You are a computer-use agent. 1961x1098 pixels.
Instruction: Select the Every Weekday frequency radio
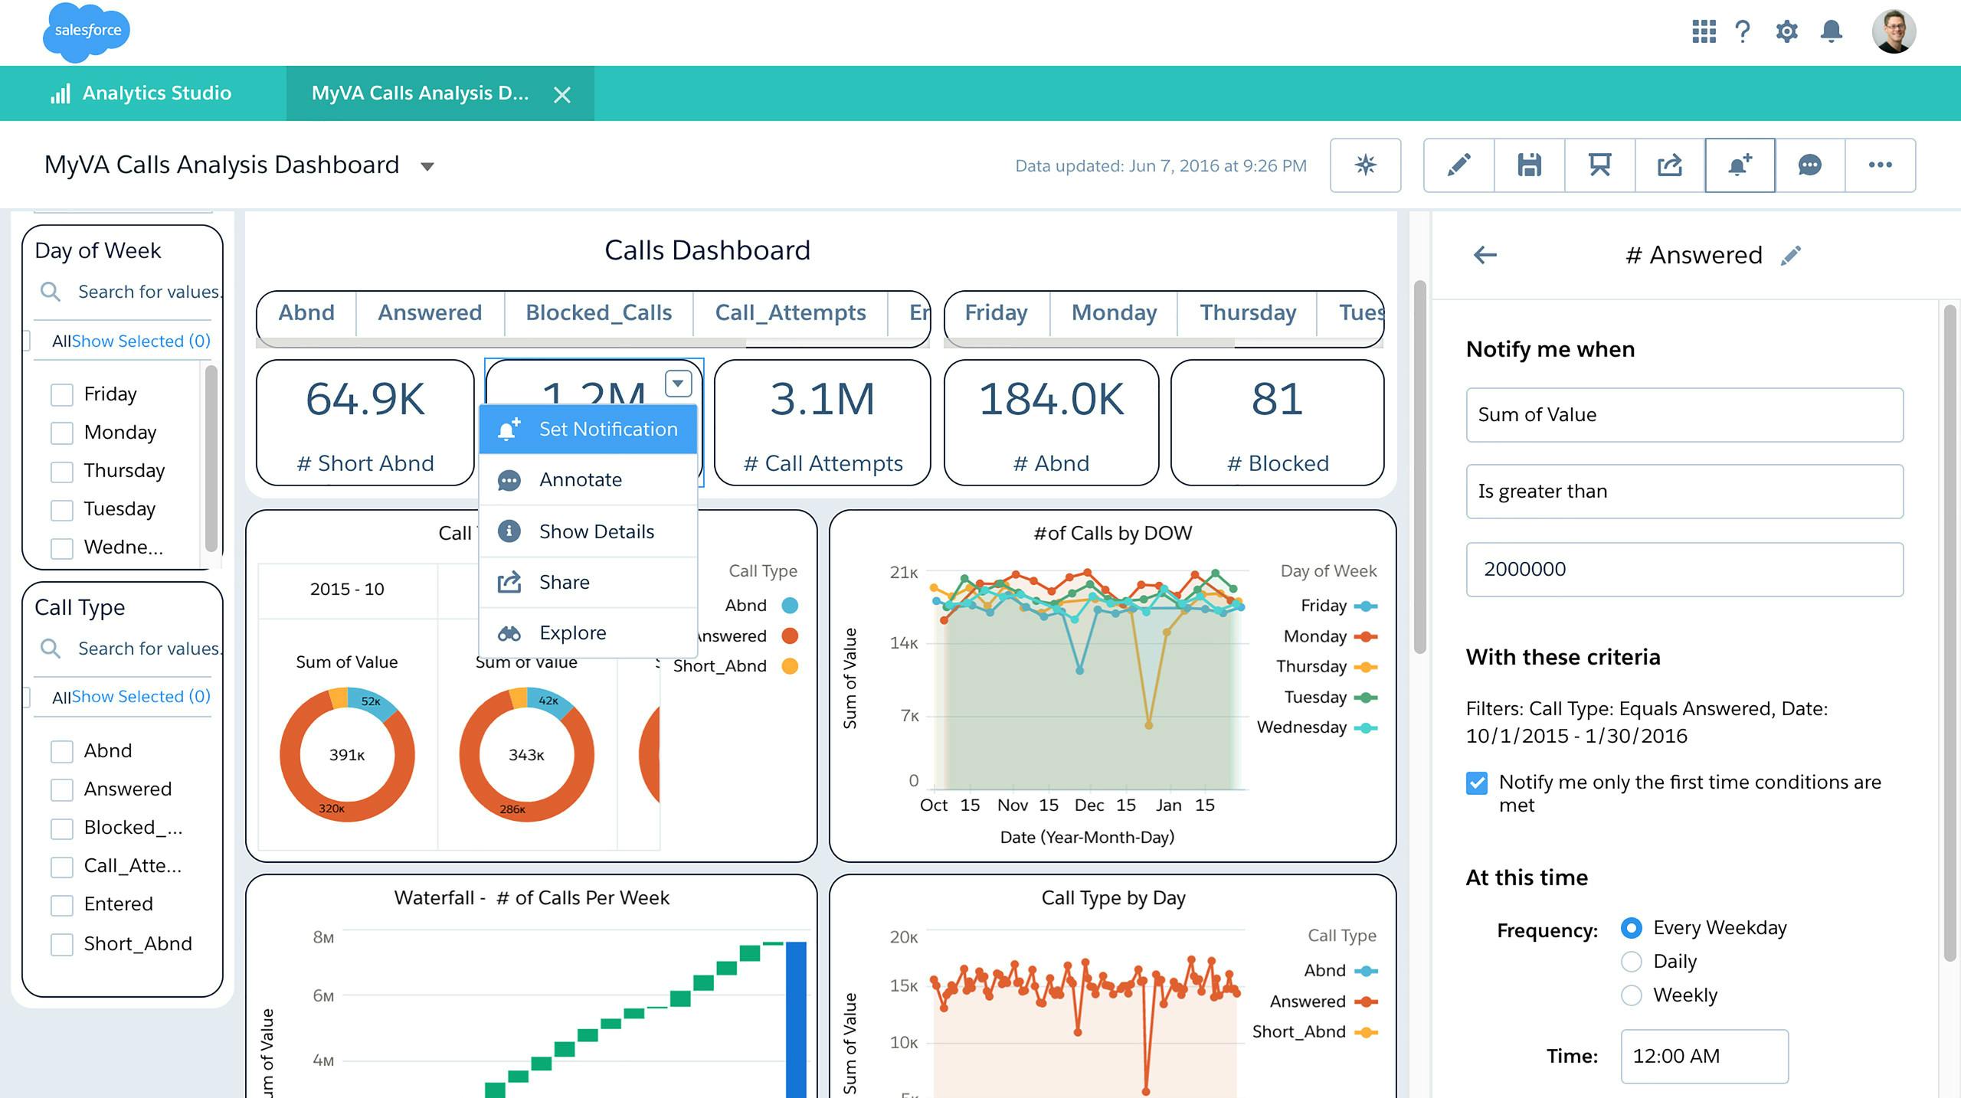(x=1632, y=928)
